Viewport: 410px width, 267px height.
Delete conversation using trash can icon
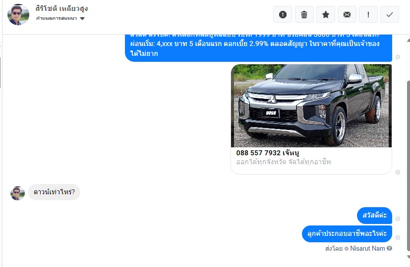pyautogui.click(x=304, y=15)
